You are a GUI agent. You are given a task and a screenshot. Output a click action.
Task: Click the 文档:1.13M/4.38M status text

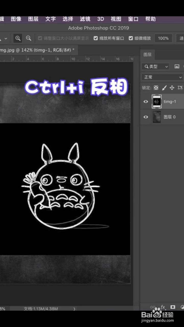[41, 309]
